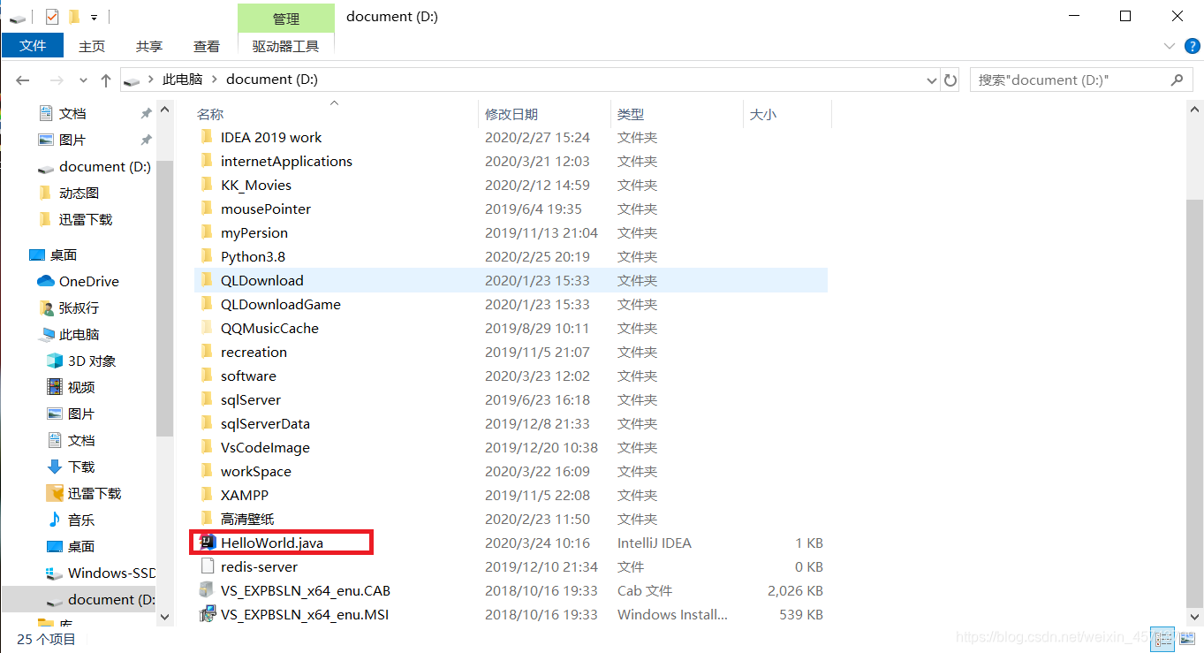
Task: Click the Windows-SSD drive icon
Action: [x=54, y=573]
